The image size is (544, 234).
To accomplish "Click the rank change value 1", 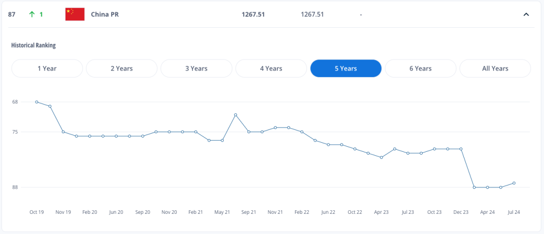I will pyautogui.click(x=41, y=15).
